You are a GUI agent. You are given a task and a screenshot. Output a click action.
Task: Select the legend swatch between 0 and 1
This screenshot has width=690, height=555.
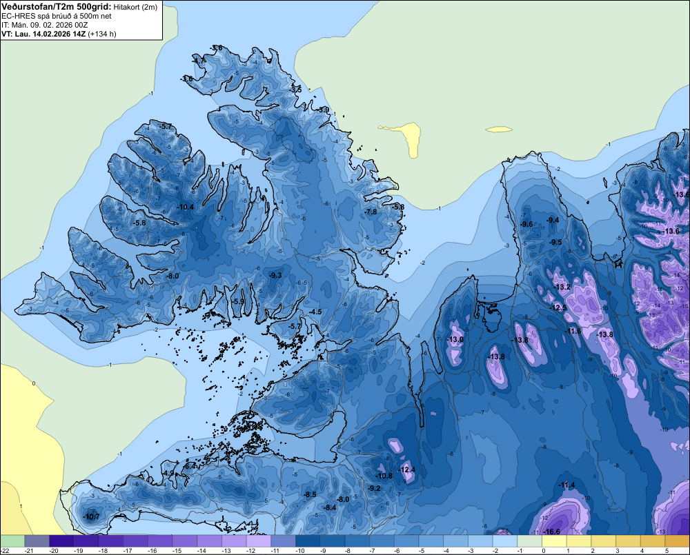click(x=555, y=541)
